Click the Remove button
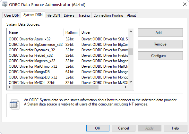 coord(160,44)
